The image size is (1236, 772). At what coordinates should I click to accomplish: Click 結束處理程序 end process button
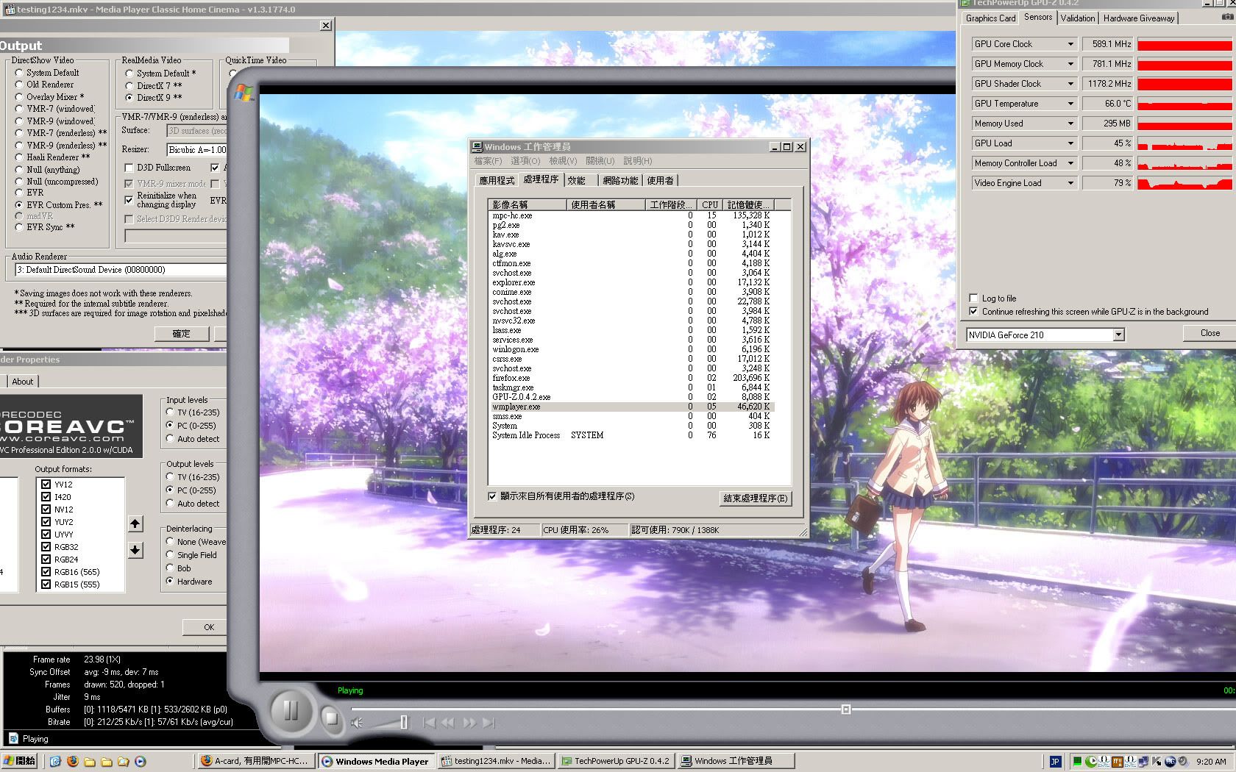coord(755,498)
